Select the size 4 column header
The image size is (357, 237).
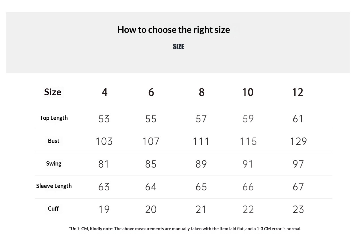(x=105, y=92)
